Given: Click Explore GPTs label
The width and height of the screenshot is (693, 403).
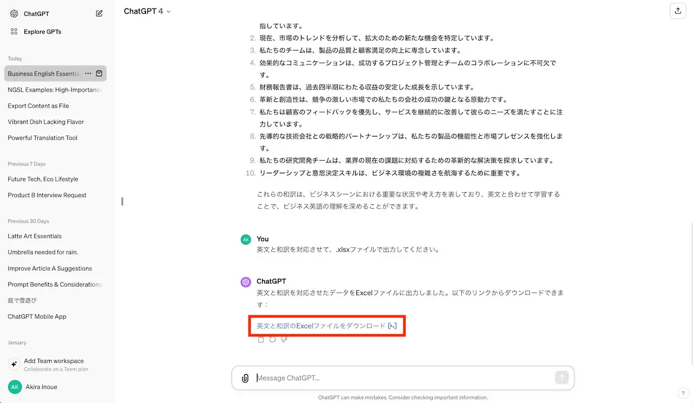Looking at the screenshot, I should pos(42,31).
